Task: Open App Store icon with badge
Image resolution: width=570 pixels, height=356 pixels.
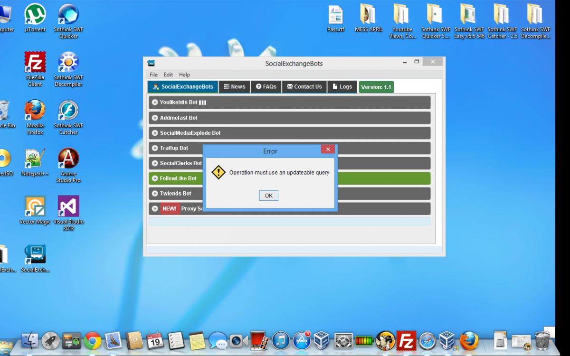Action: point(302,340)
